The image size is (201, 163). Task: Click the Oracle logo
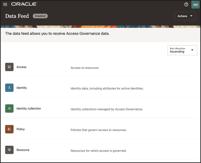[x=24, y=4]
